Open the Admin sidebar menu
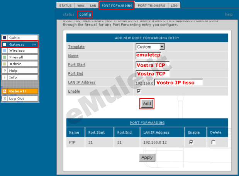This screenshot has height=176, width=239. point(20,64)
